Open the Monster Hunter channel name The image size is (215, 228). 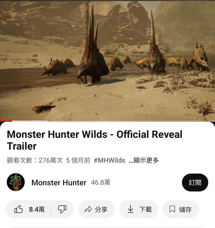(59, 183)
